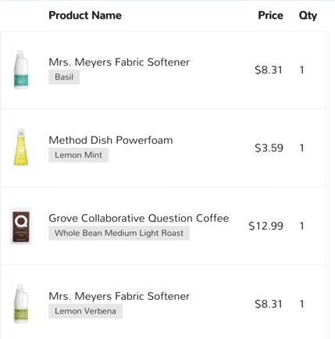Click the Lemon Verbena fabric softener image
Screen dimensions: 335x339
(21, 304)
